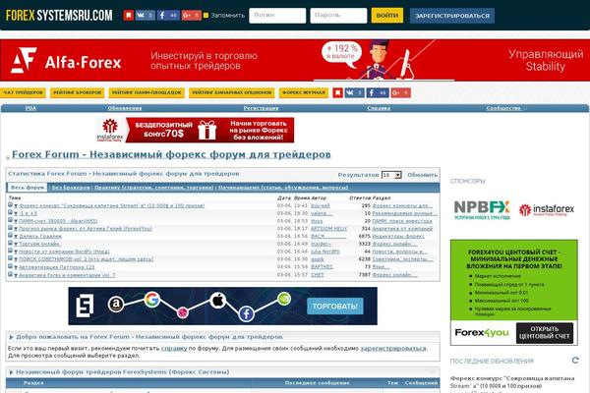Click the InstaForex sponsor logo in the sidebar
This screenshot has width=590, height=393.
tap(547, 209)
